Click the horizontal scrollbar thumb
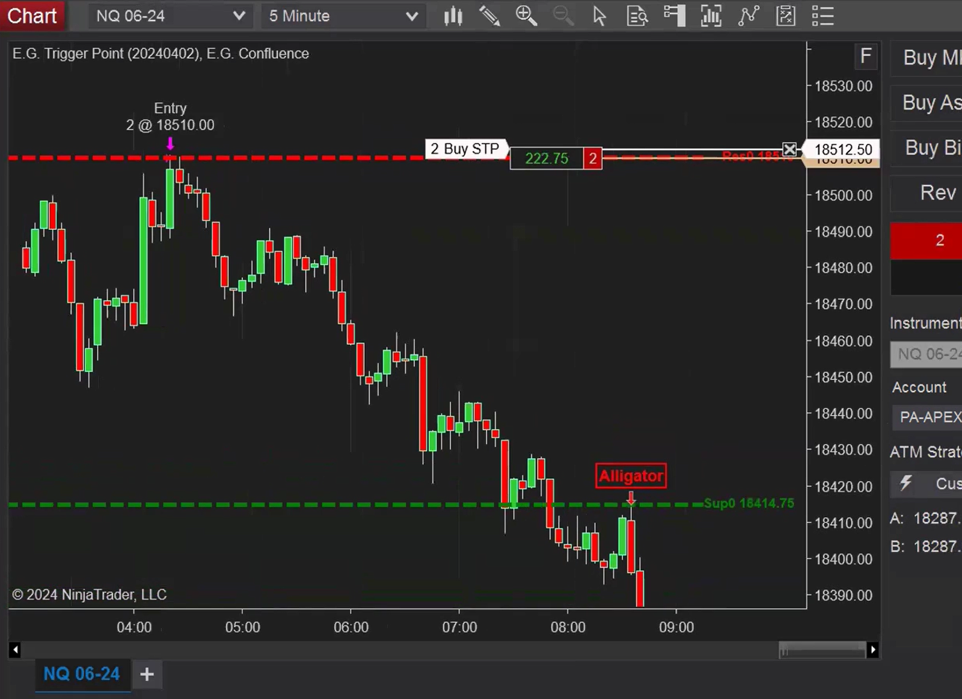 821,650
